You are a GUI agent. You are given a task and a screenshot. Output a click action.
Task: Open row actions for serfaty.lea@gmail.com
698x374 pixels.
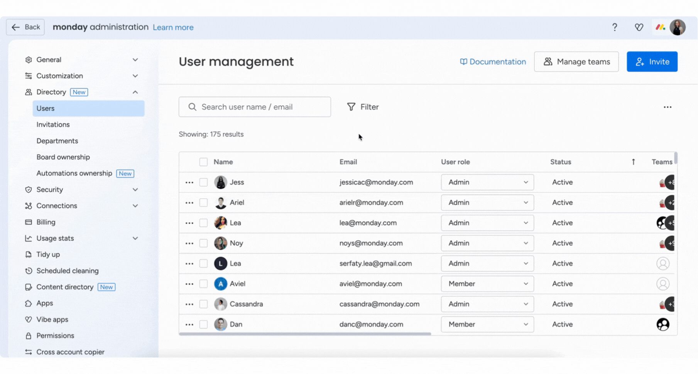[x=189, y=264]
